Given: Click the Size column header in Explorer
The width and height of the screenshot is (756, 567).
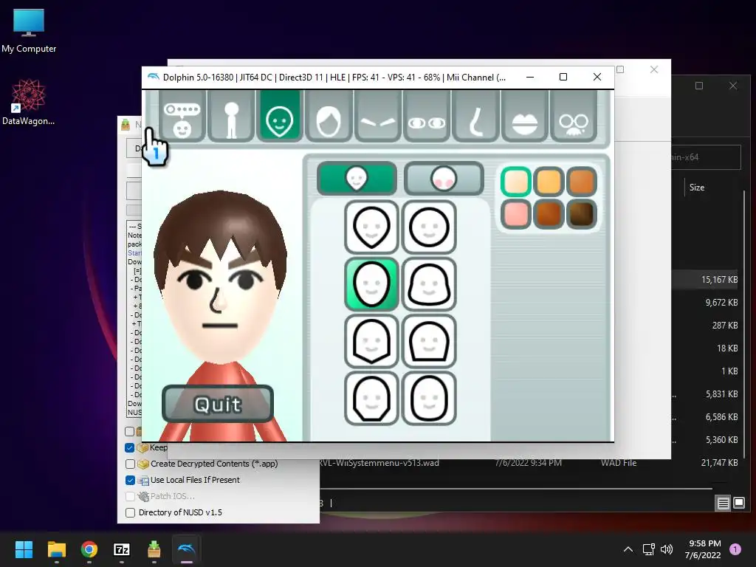Looking at the screenshot, I should pyautogui.click(x=697, y=188).
